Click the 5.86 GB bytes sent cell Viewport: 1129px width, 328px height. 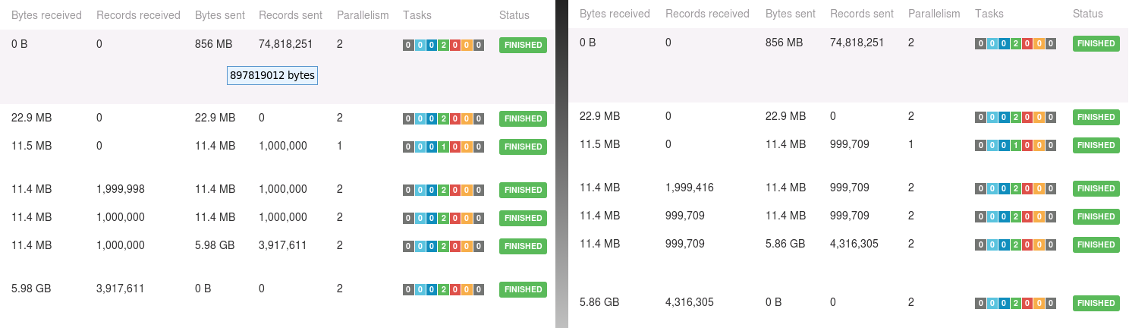click(785, 244)
